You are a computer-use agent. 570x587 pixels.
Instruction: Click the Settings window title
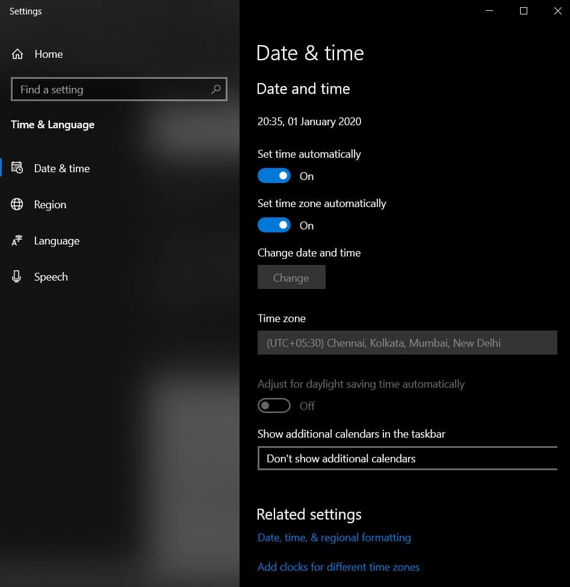click(25, 11)
